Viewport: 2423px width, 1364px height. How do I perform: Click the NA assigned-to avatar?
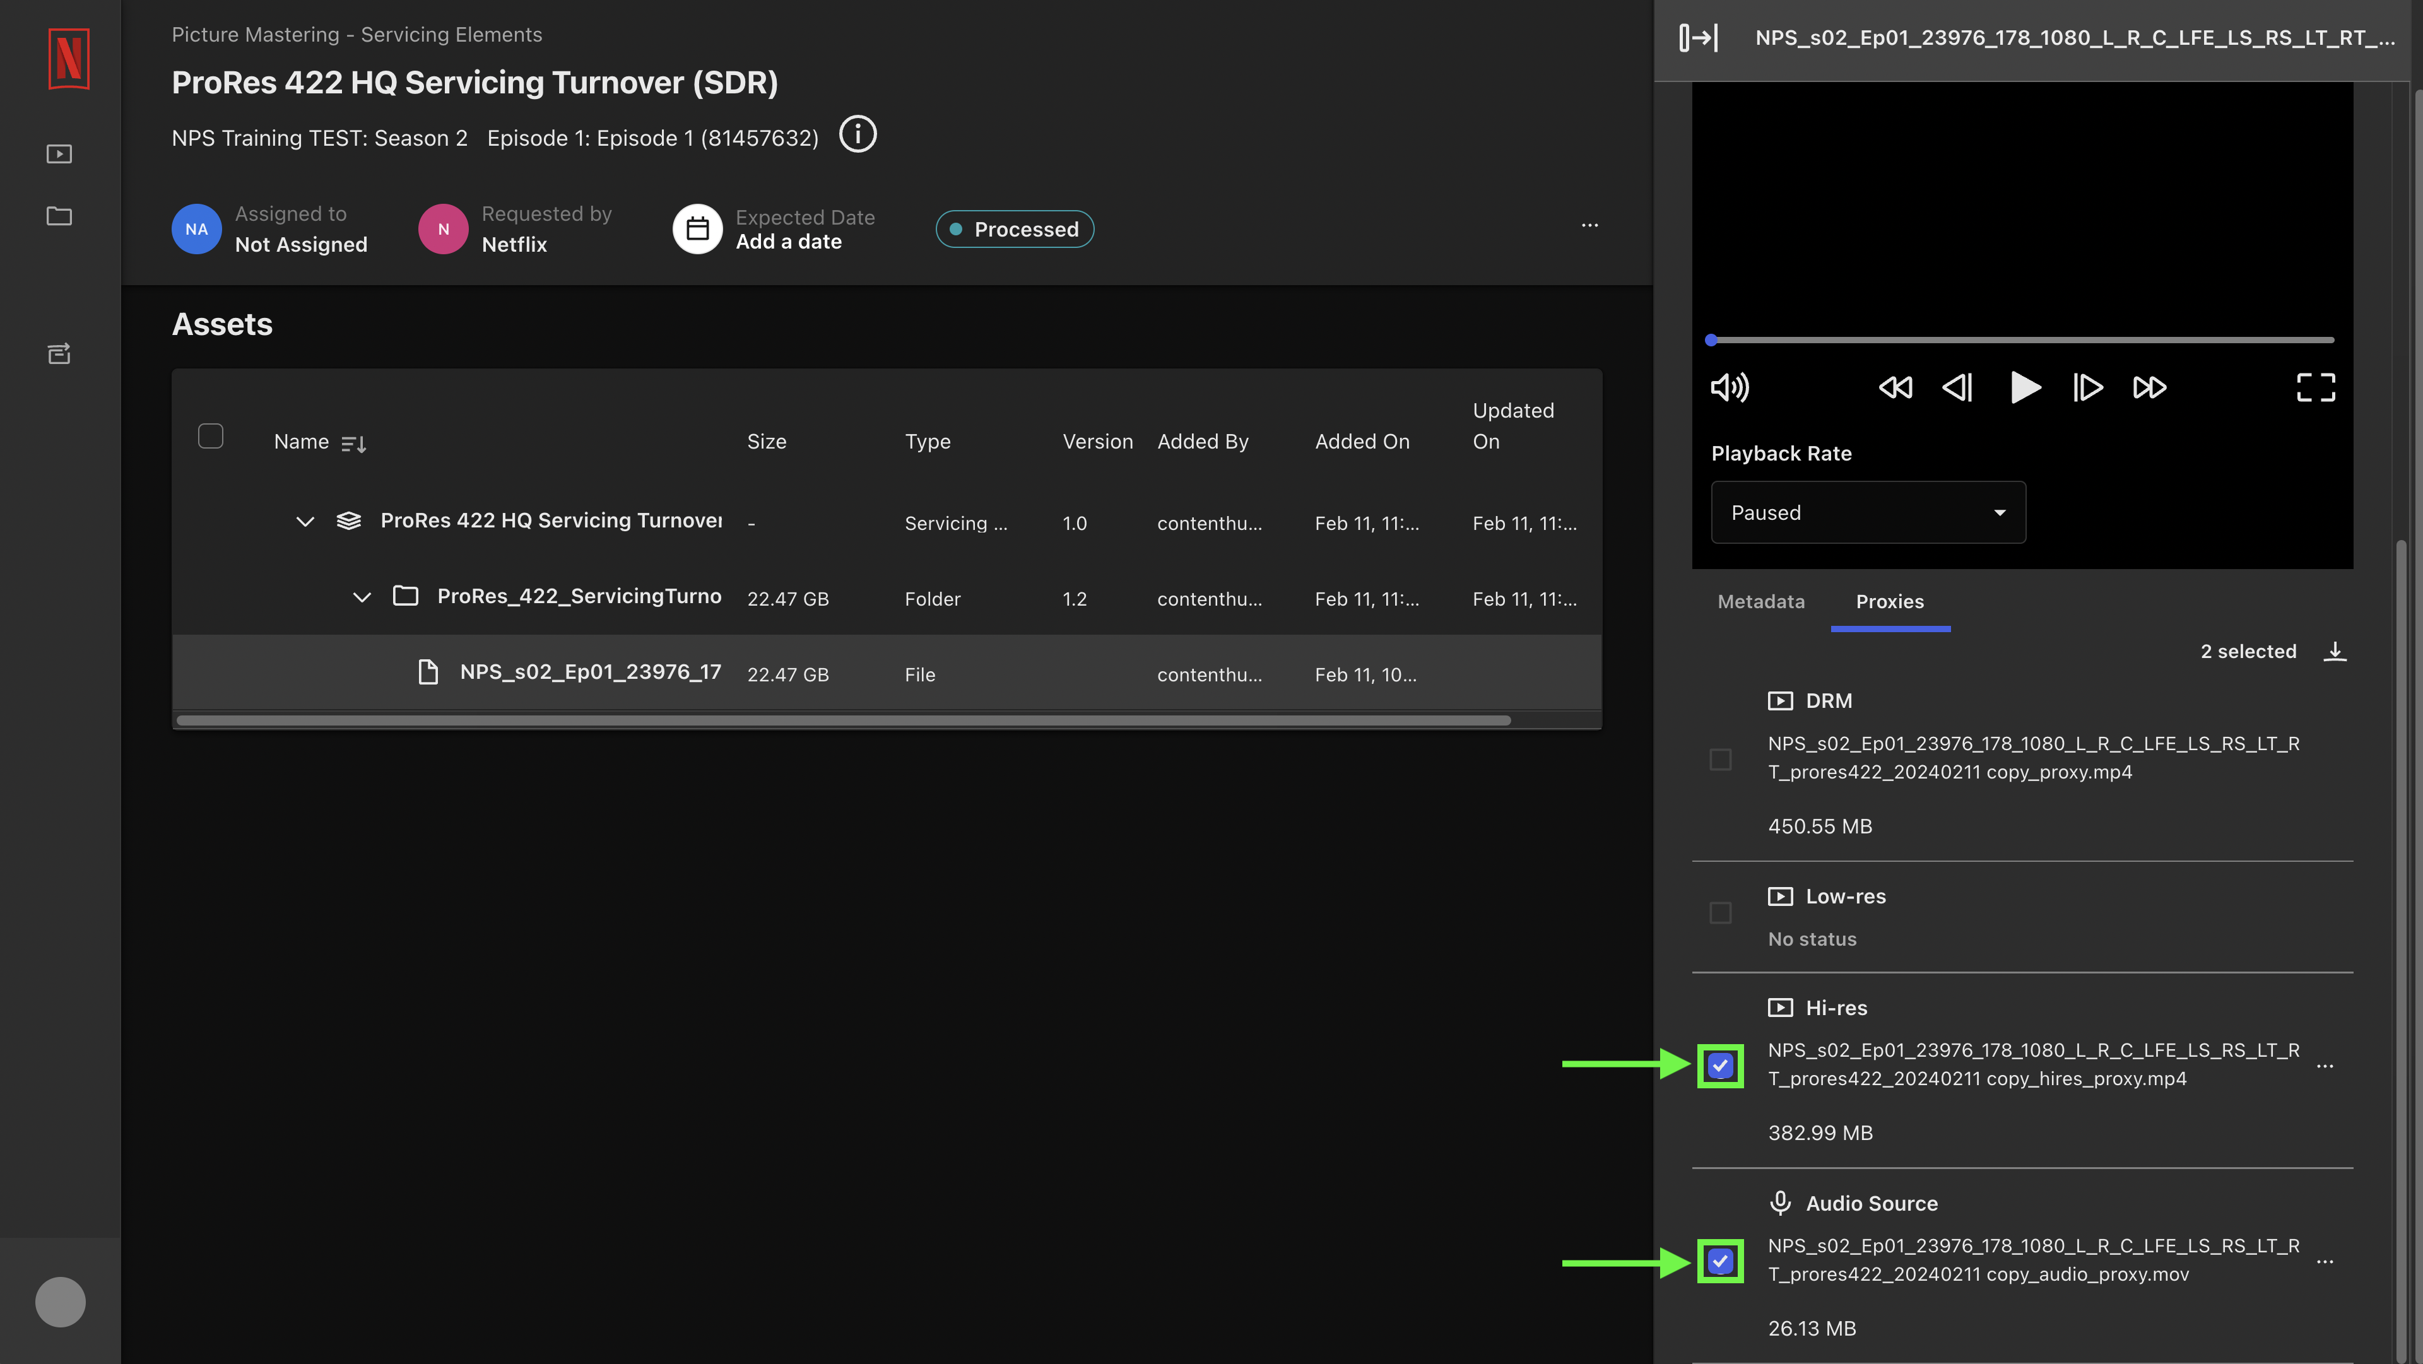(x=197, y=228)
